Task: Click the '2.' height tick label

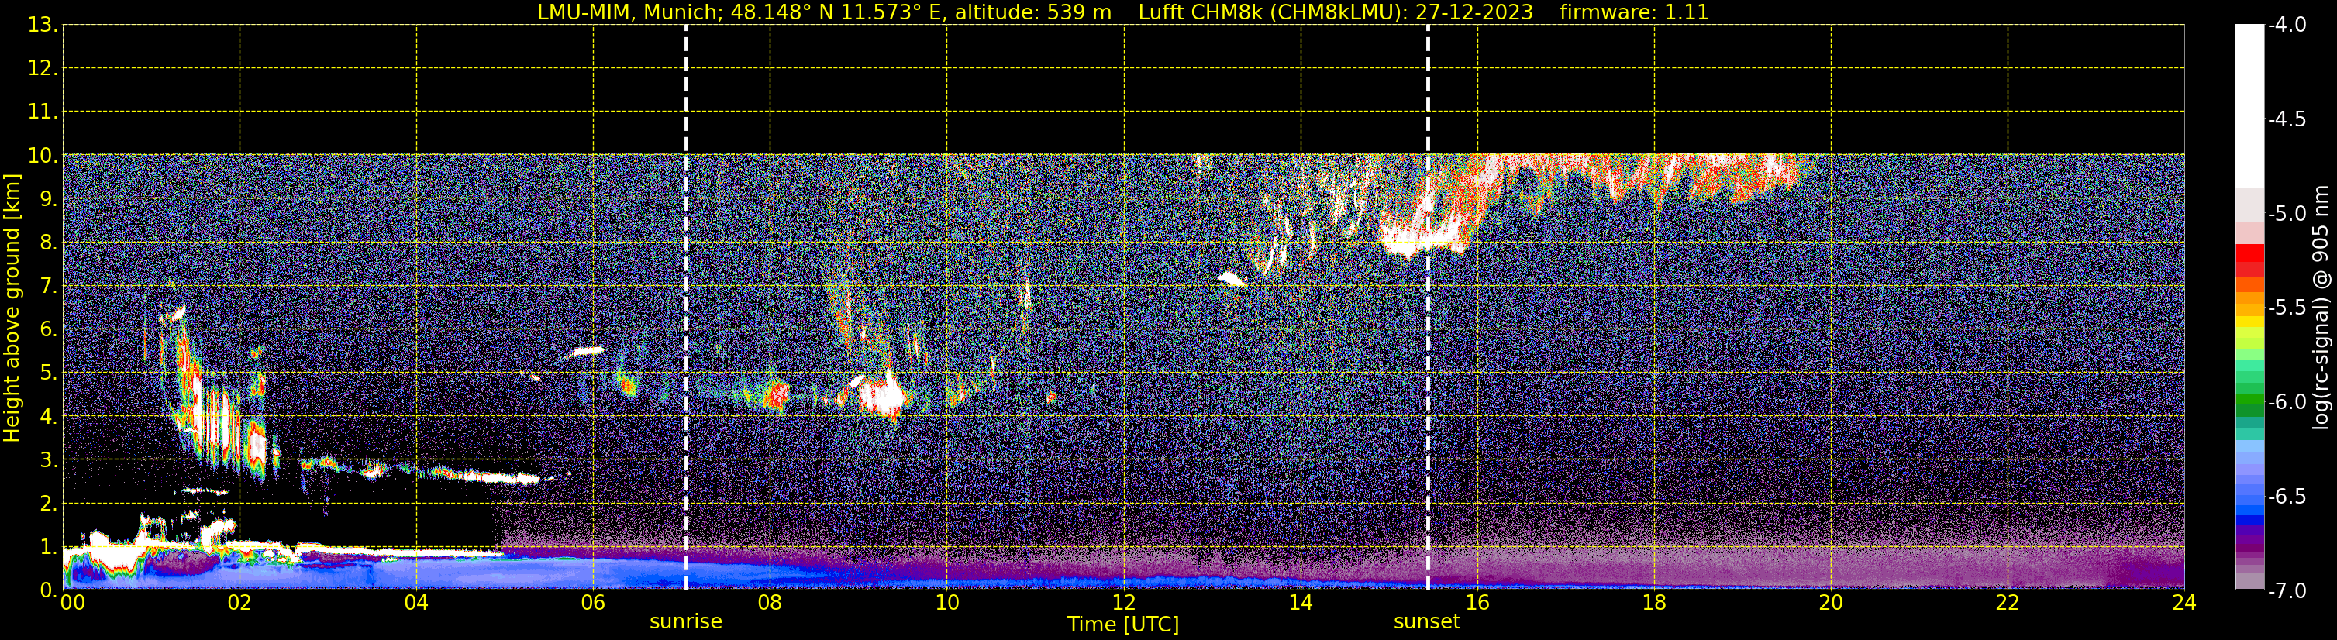Action: pos(48,504)
